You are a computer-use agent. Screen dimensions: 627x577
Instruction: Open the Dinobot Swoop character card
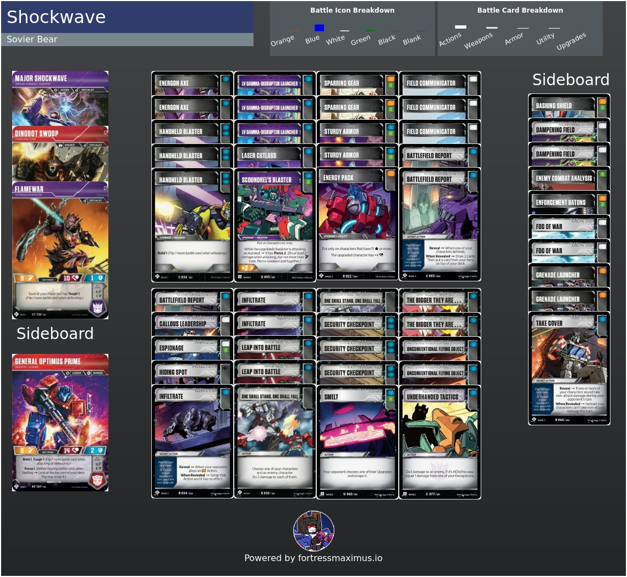tap(60, 154)
